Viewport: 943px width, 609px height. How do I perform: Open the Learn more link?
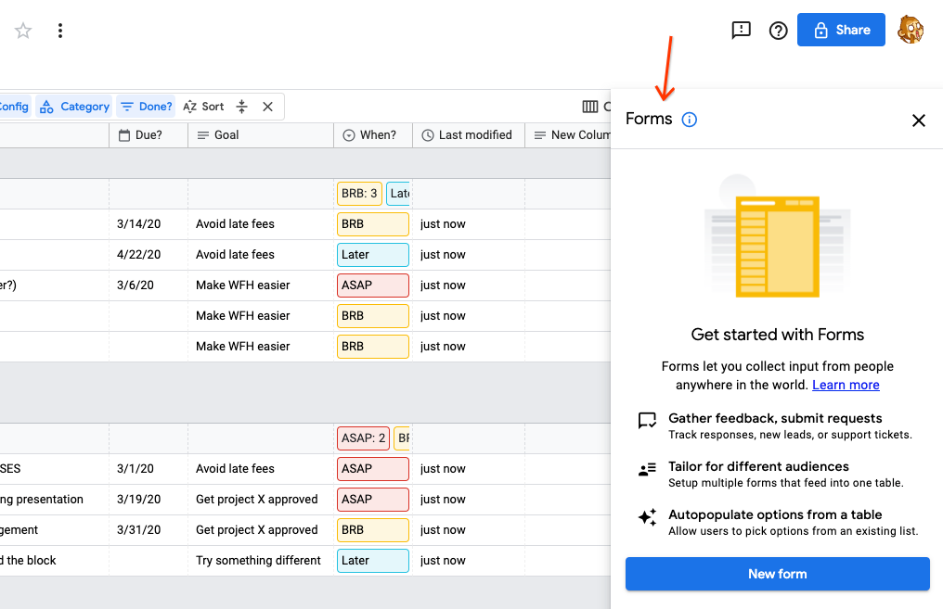[846, 385]
